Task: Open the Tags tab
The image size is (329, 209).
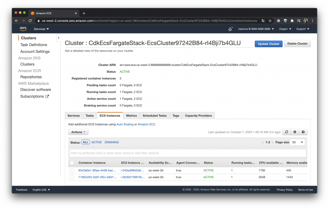Action: point(176,116)
